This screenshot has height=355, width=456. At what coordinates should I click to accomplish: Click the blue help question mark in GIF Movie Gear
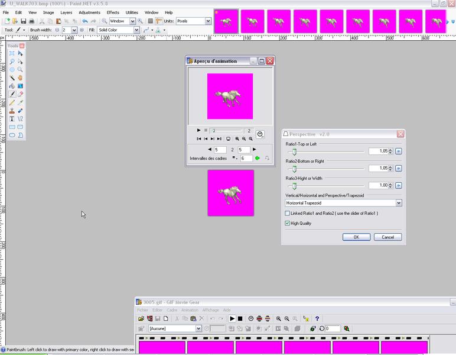tap(317, 318)
